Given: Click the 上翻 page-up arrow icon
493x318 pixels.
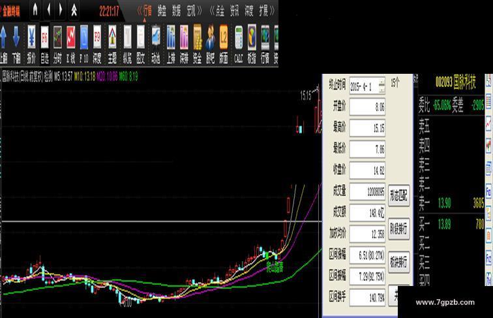Looking at the screenshot, I should point(3,37).
